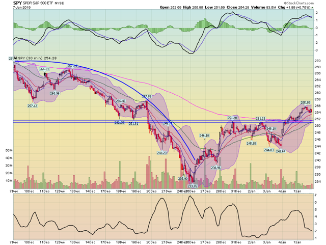Click the 251.81 price annotation

tap(133, 124)
